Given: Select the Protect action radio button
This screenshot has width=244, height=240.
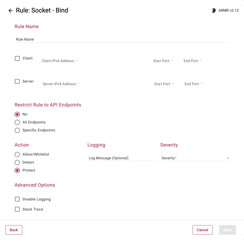Looking at the screenshot, I should click(17, 170).
